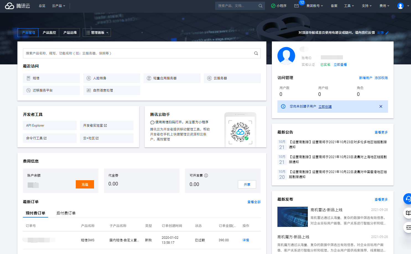This screenshot has height=254, width=411.
Task: Open the 管理面板 dropdown
Action: (97, 33)
